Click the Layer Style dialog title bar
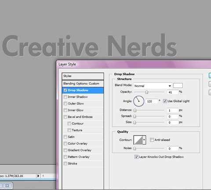This screenshot has height=190, width=211. 133,64
